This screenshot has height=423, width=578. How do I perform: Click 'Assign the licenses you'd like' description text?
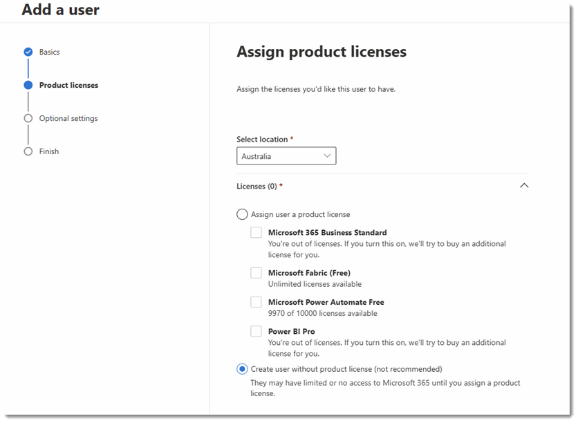pos(316,89)
